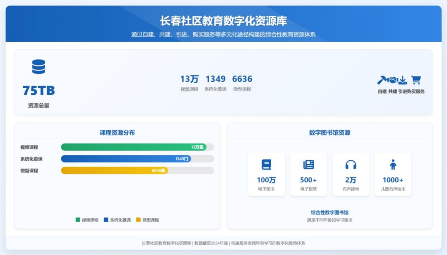Toggle the green 视频课程 legend swatch
This screenshot has width=447, height=255.
pos(78,220)
